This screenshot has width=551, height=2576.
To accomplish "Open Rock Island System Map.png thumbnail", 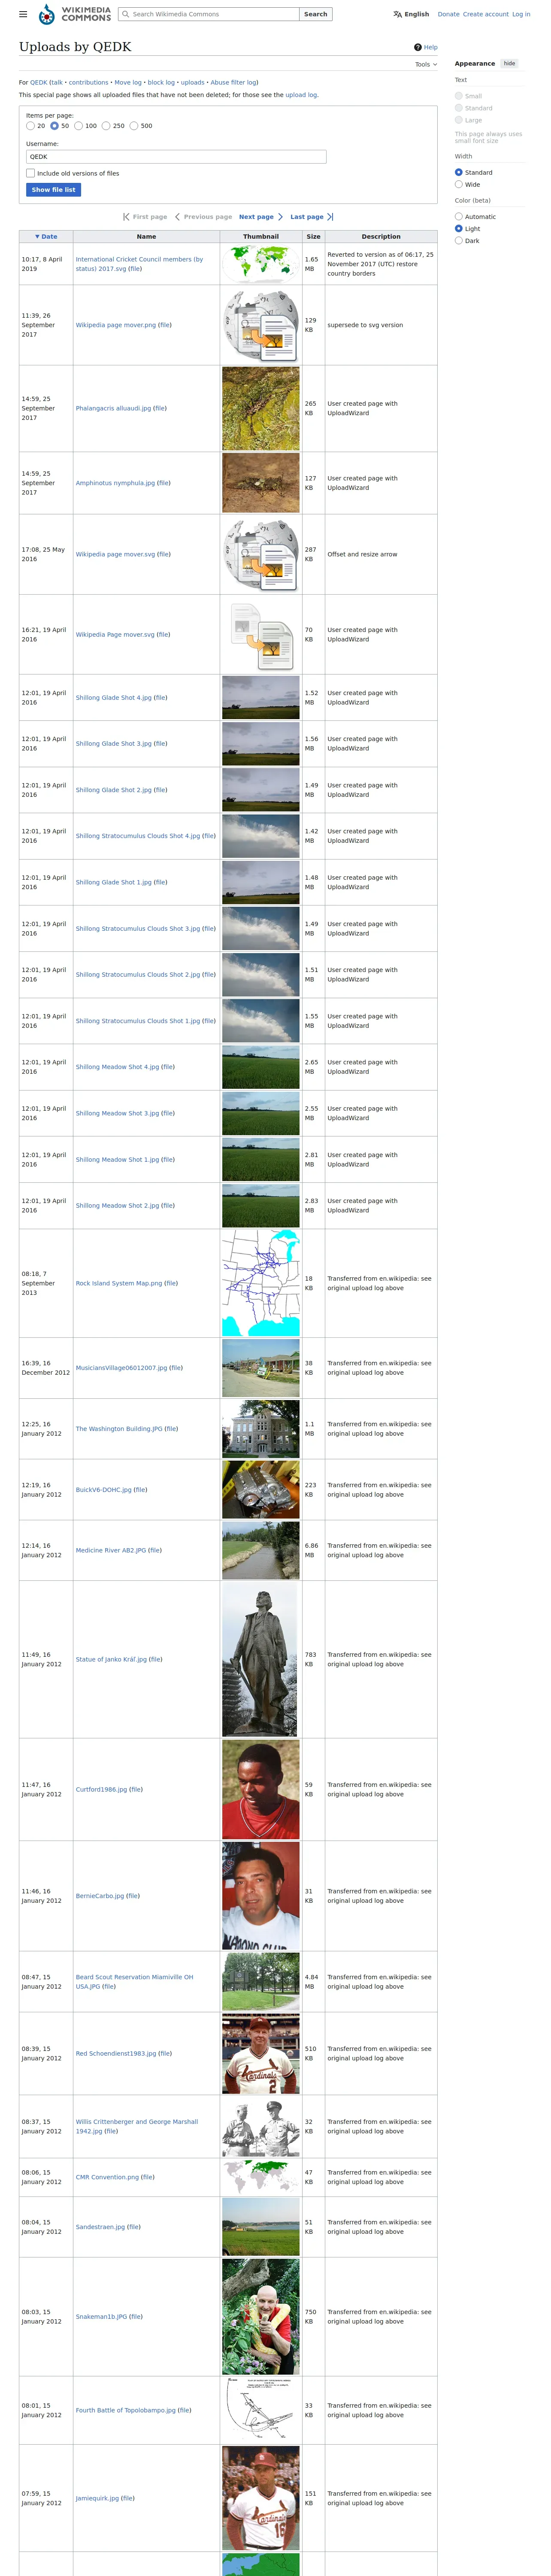I will 261,1283.
